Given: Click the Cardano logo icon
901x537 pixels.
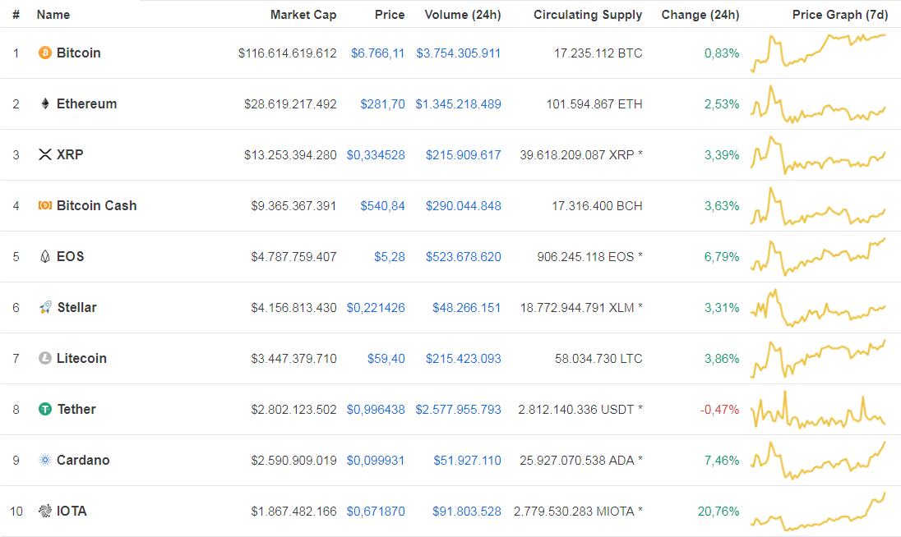Looking at the screenshot, I should click(x=45, y=460).
